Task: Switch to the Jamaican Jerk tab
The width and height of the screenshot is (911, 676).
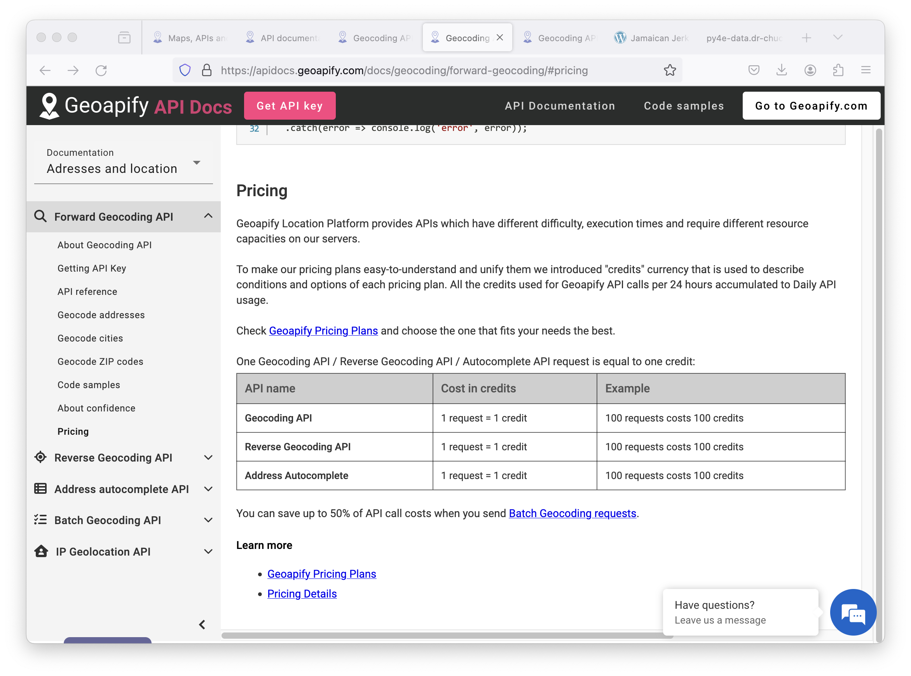Action: (x=652, y=38)
